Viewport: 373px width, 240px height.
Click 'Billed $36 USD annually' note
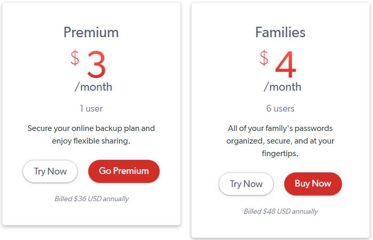(x=91, y=199)
